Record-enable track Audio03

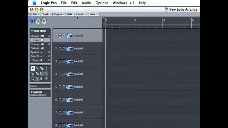[x=63, y=61]
